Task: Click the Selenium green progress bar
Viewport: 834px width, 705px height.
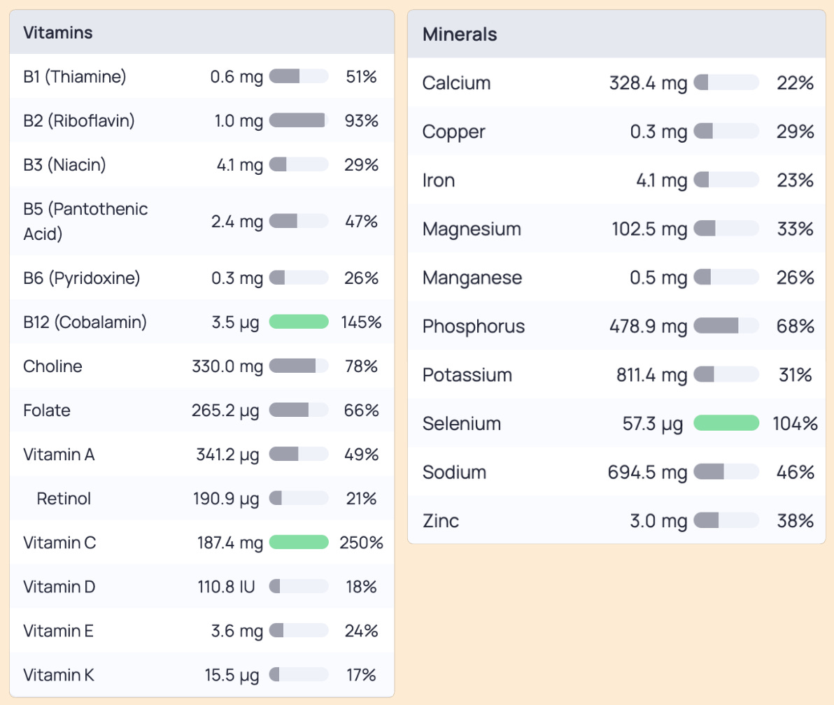Action: click(x=726, y=423)
